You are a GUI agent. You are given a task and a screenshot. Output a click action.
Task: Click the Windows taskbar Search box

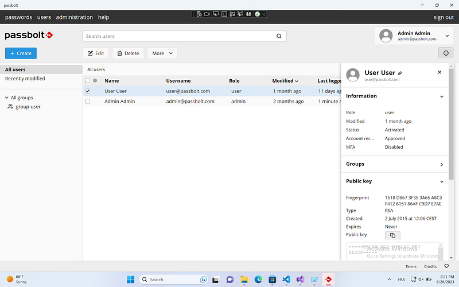point(173,280)
